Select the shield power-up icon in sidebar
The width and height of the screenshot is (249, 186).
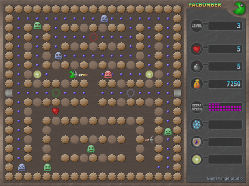point(196,142)
